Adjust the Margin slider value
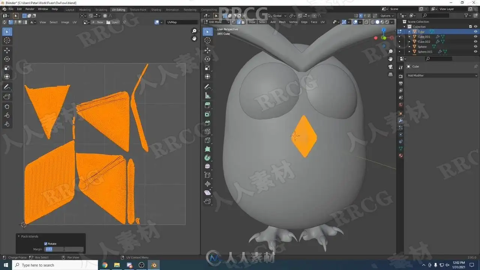The height and width of the screenshot is (270, 480). (64, 249)
